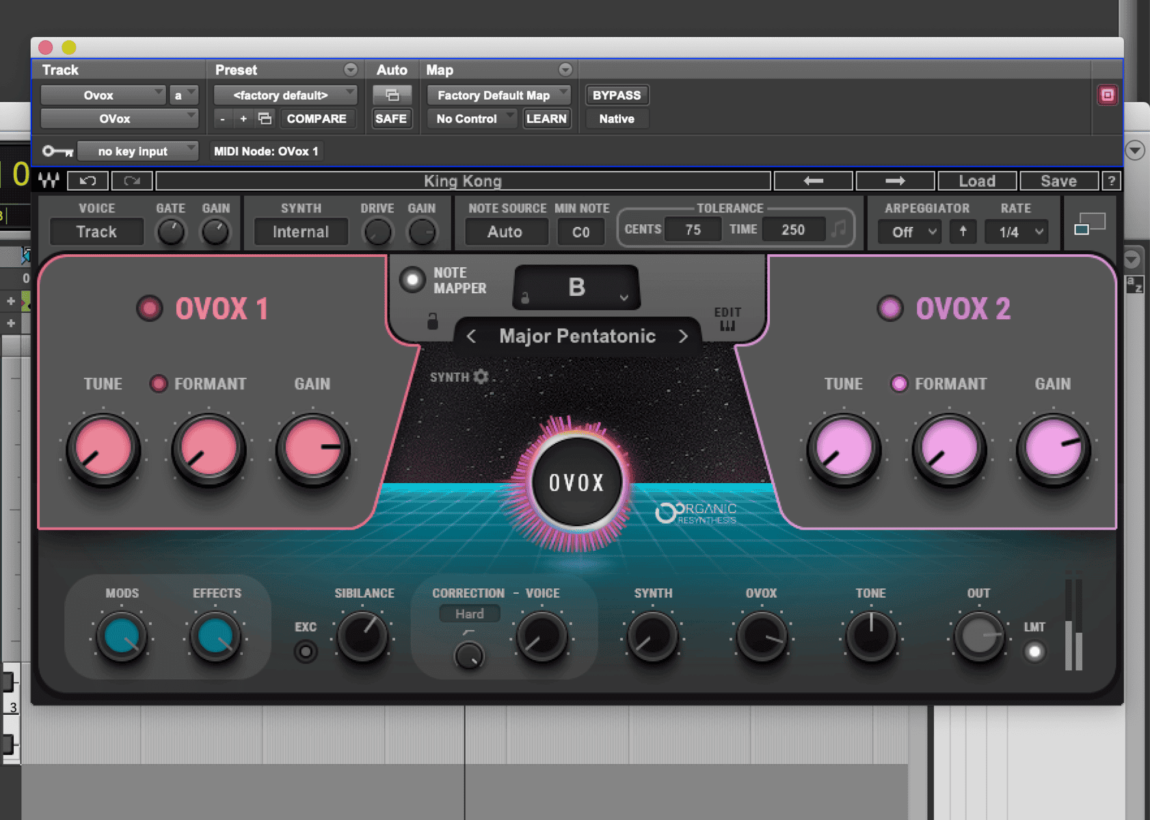Open automation enable window icon
The height and width of the screenshot is (820, 1150).
tap(392, 95)
